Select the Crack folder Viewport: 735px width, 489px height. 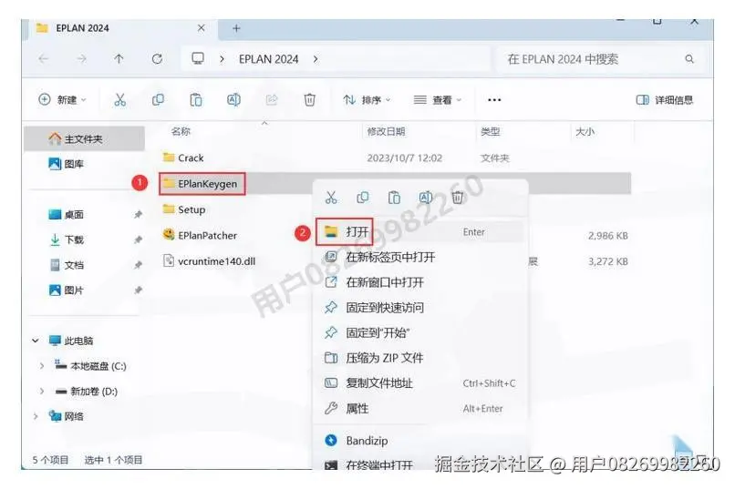coord(183,158)
